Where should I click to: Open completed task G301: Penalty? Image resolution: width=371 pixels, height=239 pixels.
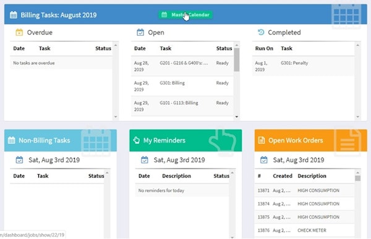click(303, 66)
